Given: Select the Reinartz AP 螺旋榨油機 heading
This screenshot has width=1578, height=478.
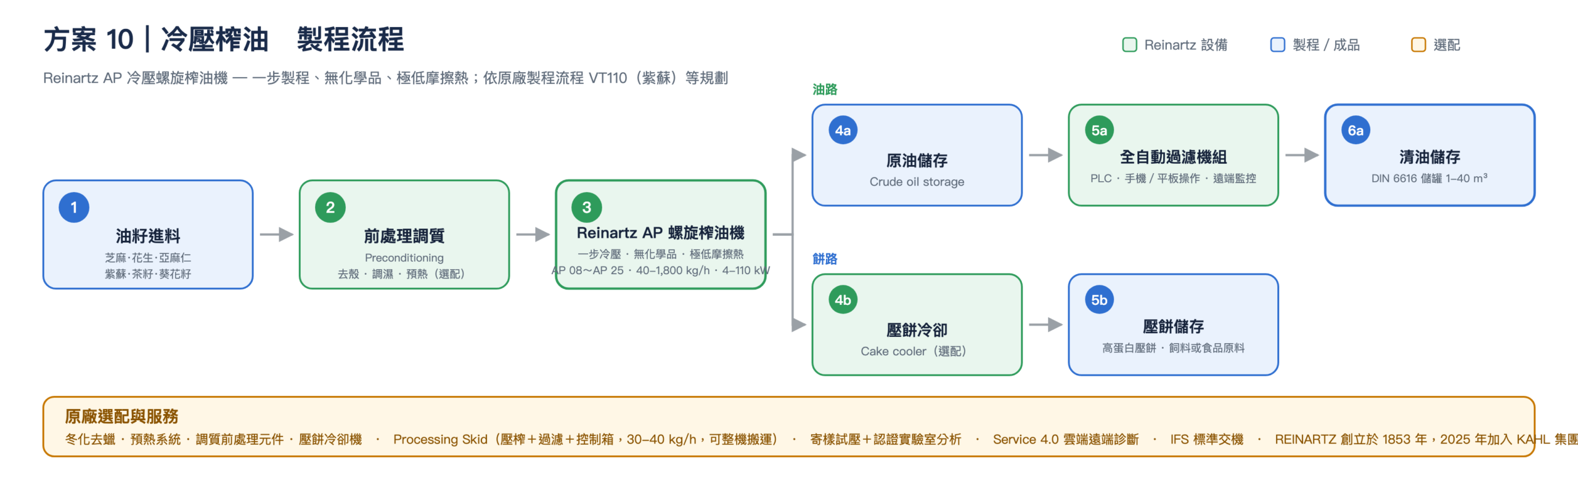Looking at the screenshot, I should point(660,233).
